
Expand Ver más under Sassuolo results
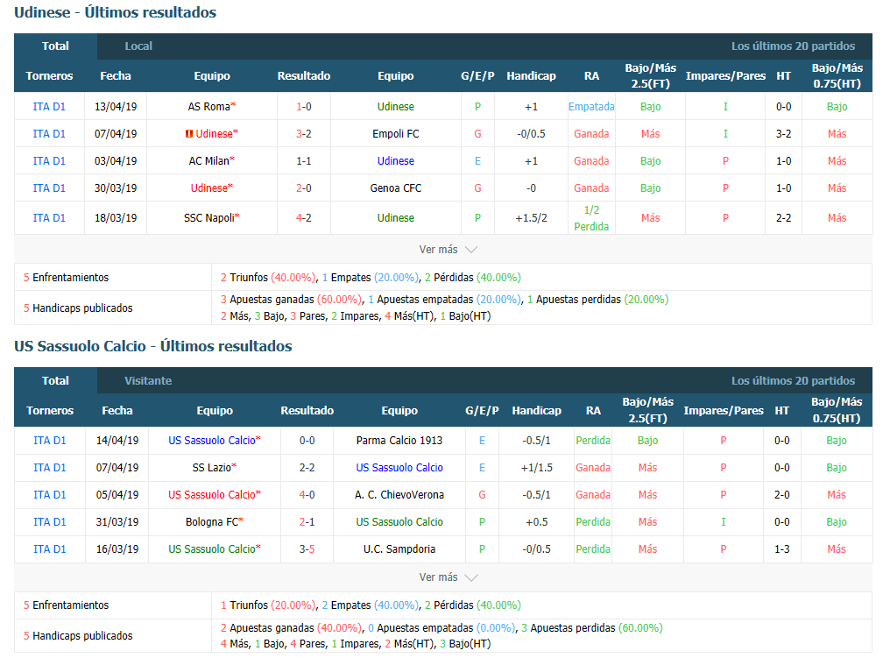(x=449, y=577)
